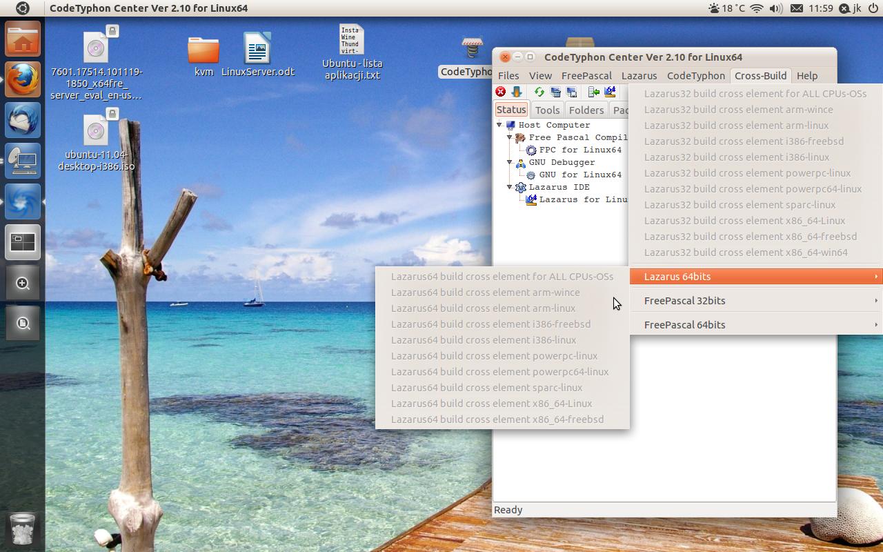Collapse the Free Pascal Compiler node
The image size is (883, 552).
[x=510, y=137]
